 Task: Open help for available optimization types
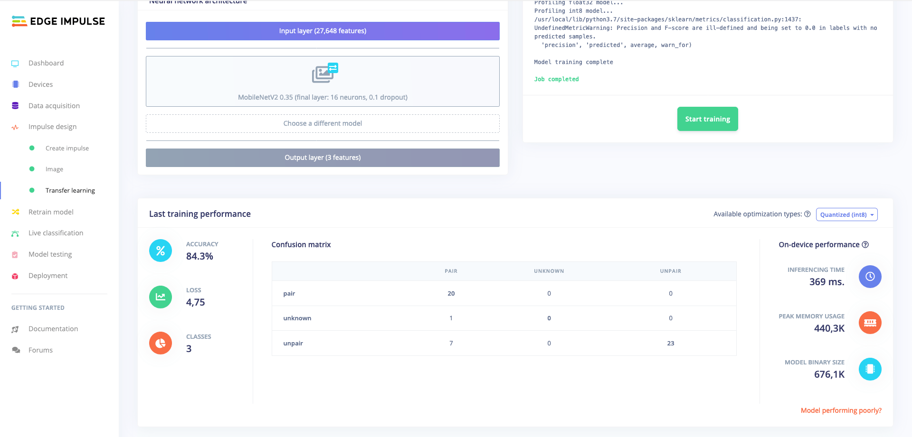(x=807, y=214)
